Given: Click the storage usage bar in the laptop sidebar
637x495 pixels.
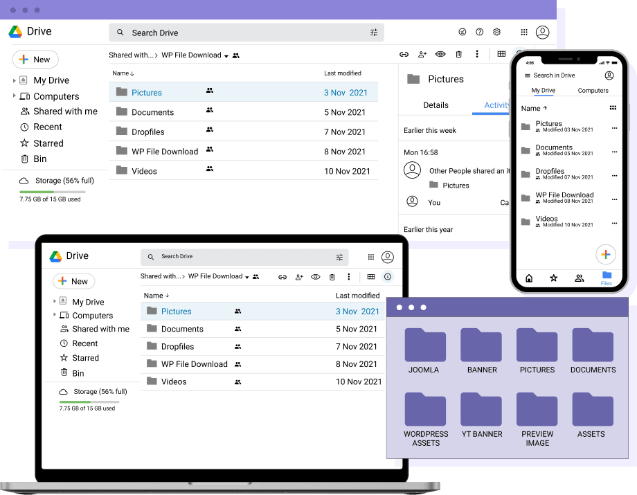Looking at the screenshot, I should (x=89, y=402).
